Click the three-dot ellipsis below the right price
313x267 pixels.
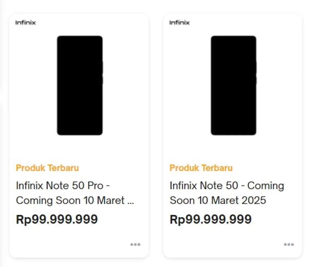289,244
